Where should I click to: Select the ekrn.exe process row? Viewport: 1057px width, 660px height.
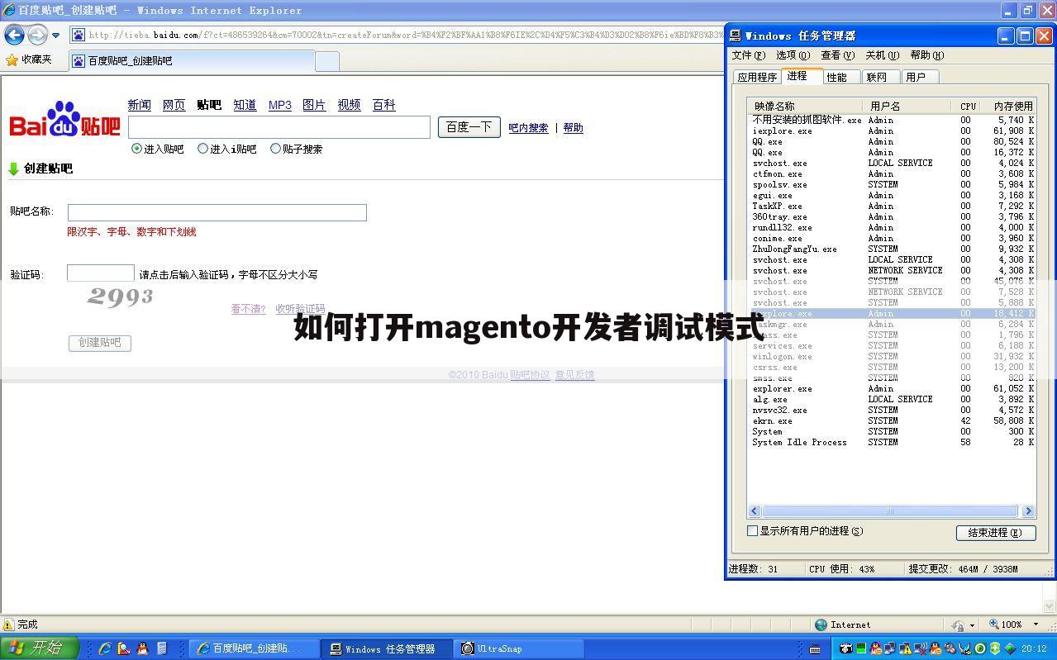892,420
